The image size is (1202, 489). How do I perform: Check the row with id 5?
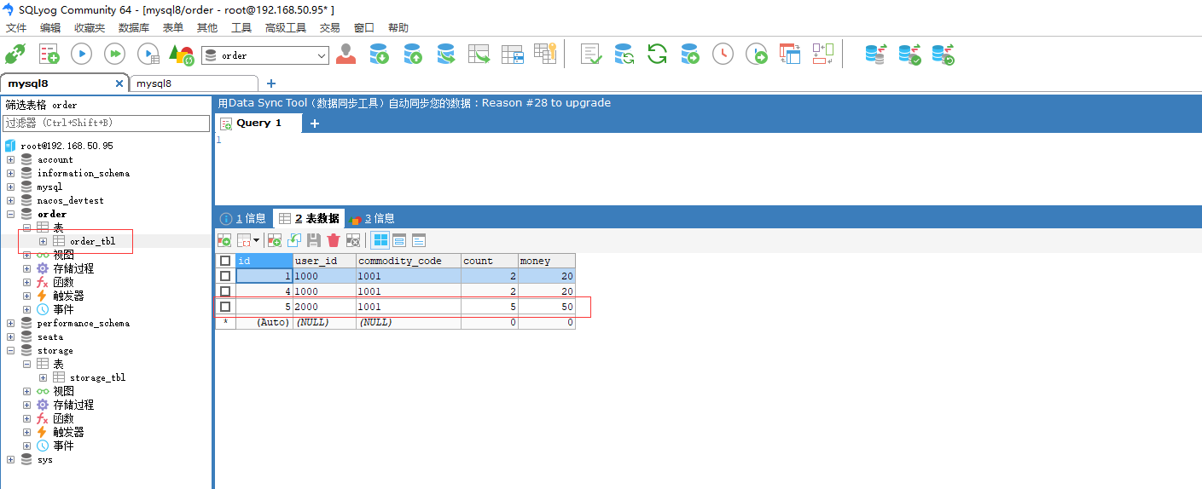(225, 307)
